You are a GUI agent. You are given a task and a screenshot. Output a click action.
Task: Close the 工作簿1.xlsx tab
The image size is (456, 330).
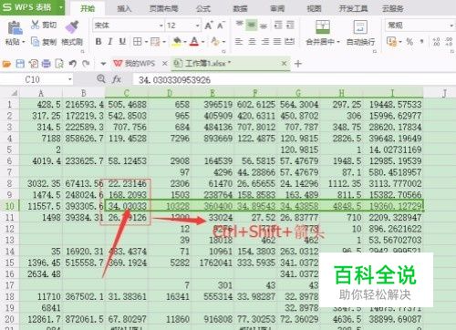pyautogui.click(x=284, y=64)
